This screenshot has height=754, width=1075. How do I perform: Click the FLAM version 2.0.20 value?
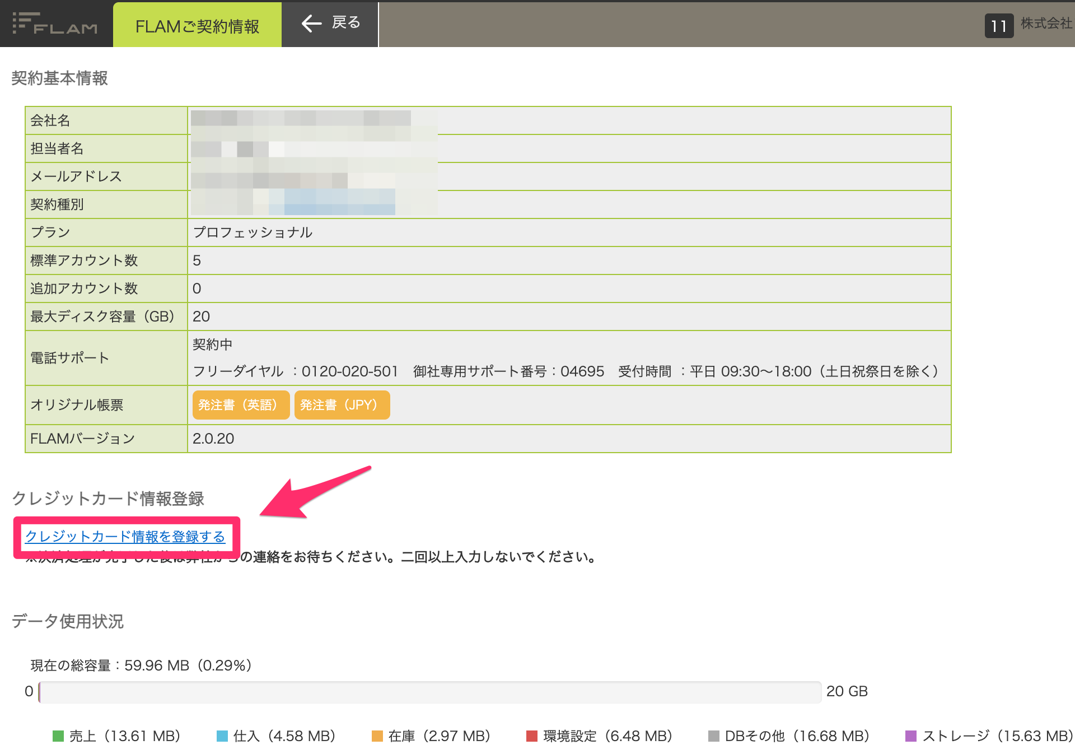213,439
